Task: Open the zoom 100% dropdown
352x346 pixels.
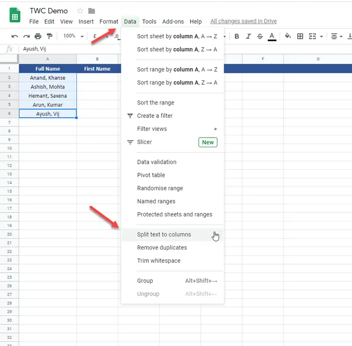Action: coord(73,36)
